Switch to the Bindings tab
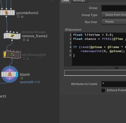126x123 pixels. point(79,1)
